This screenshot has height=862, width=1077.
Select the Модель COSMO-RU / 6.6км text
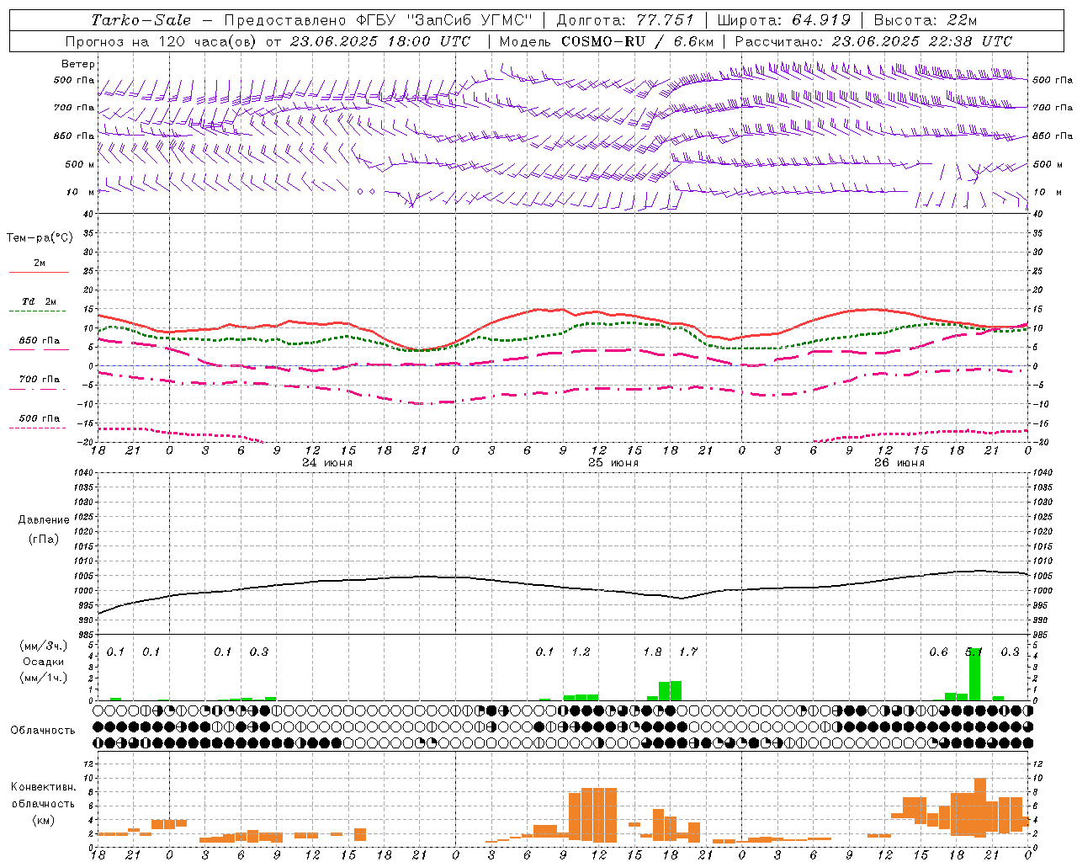607,41
